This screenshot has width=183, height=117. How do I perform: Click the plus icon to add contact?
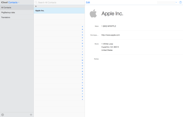tap(31, 115)
